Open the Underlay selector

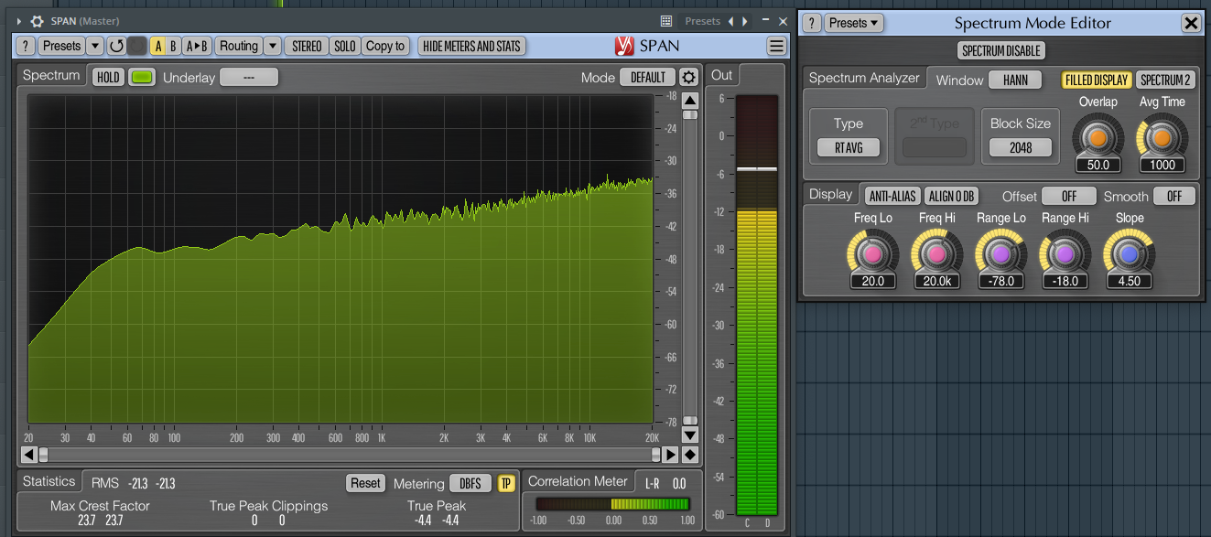pos(248,78)
